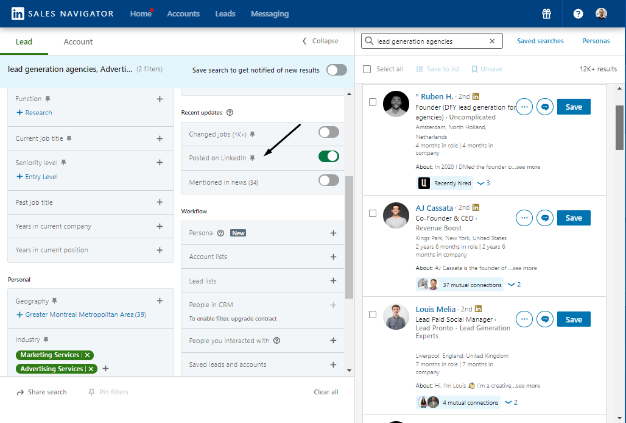Switch to the Account tab
Viewport: 626px width, 423px height.
click(78, 41)
